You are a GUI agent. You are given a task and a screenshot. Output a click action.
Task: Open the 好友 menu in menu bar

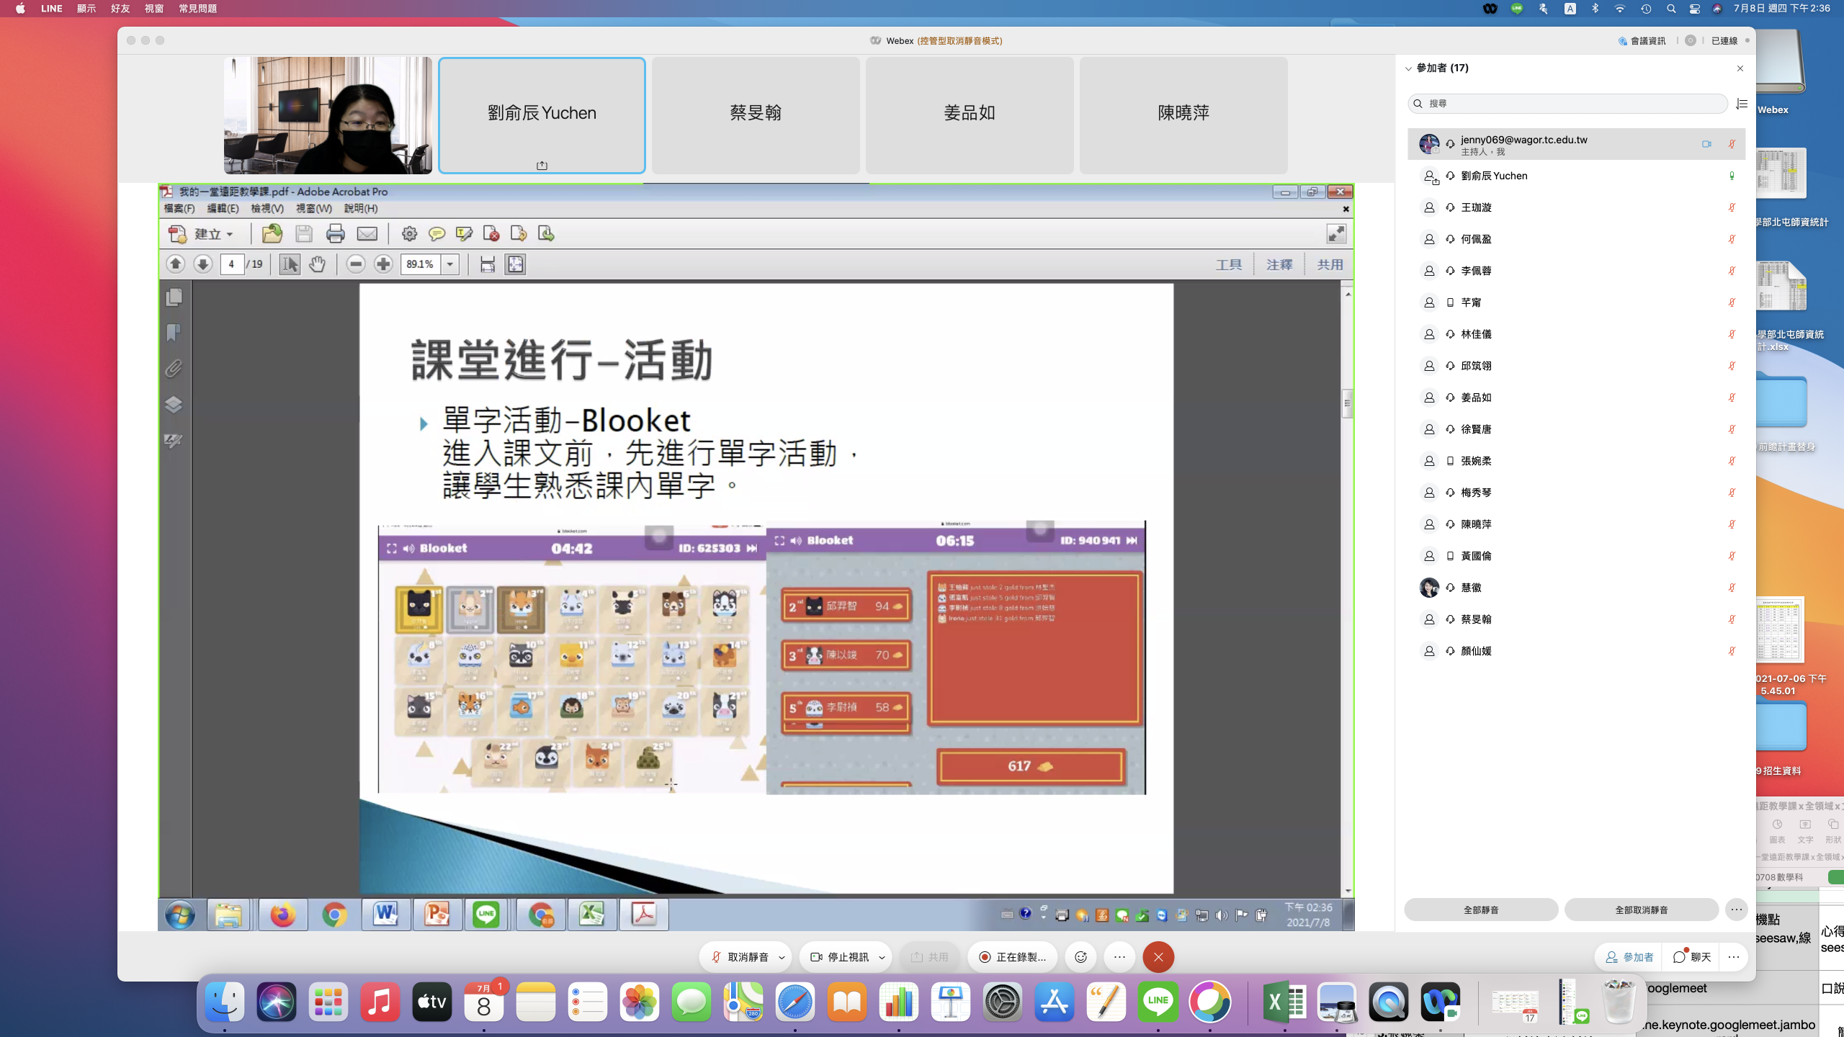click(x=120, y=9)
